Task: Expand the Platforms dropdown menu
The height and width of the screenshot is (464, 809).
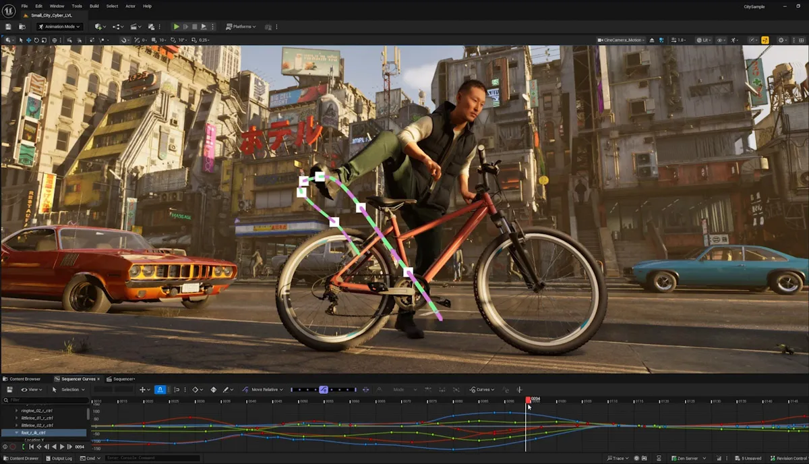Action: 241,26
